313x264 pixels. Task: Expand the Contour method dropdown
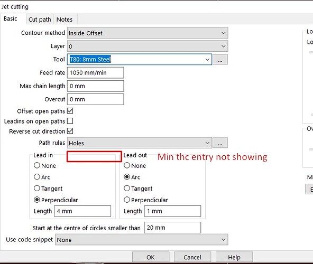click(x=223, y=33)
